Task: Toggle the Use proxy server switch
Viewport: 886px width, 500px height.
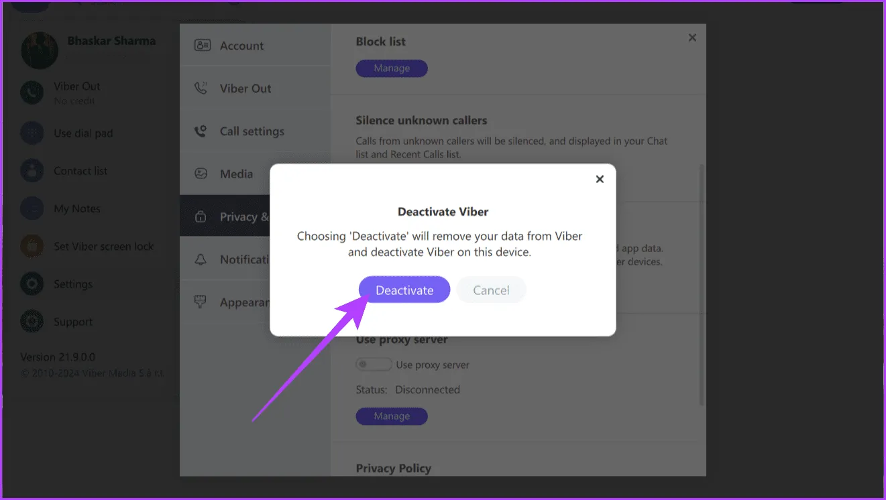Action: click(374, 365)
